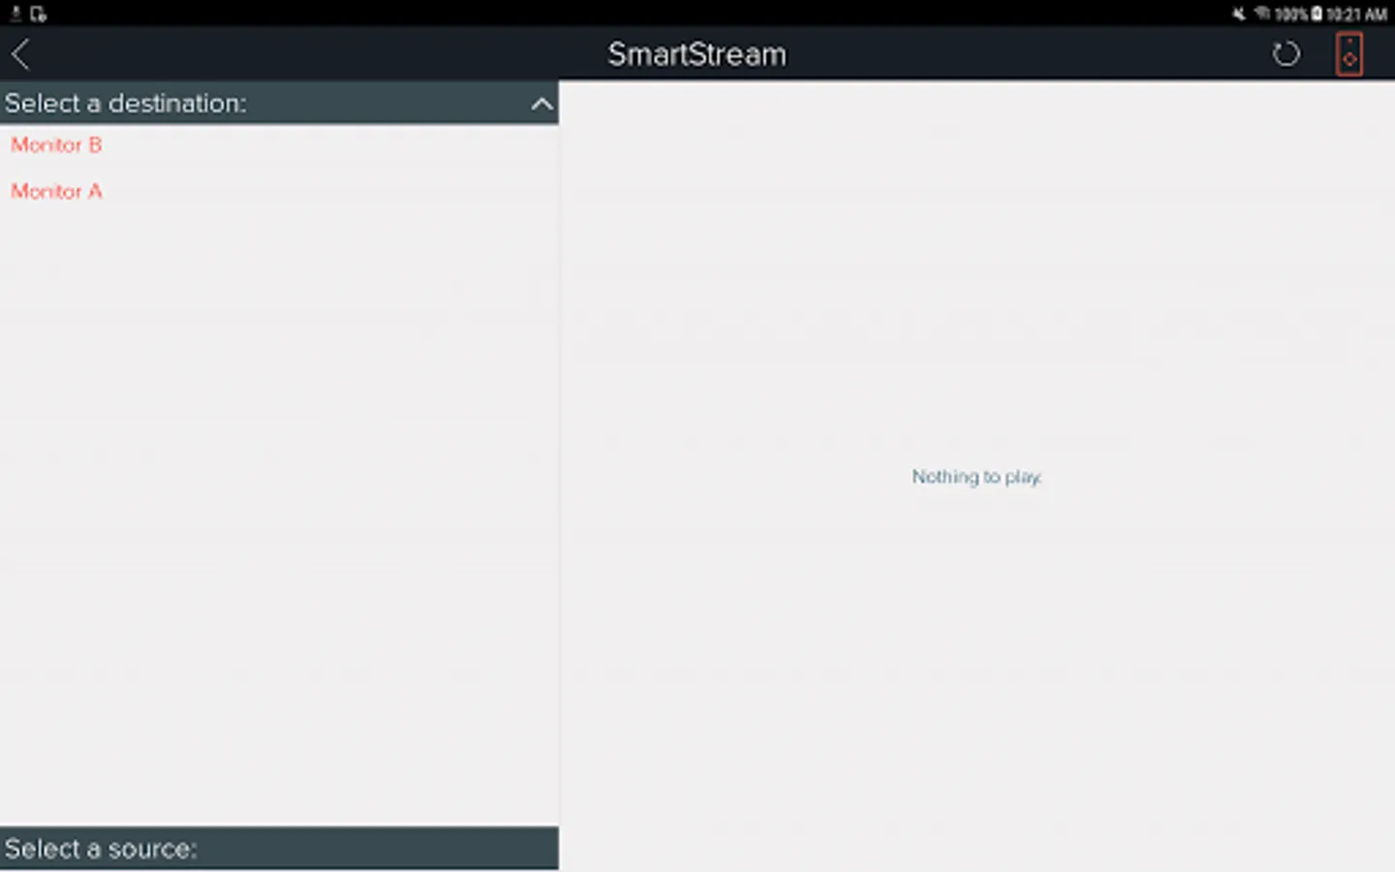Viewport: 1395px width, 872px height.
Task: Tap the muted sound status icon
Action: pyautogui.click(x=1238, y=14)
